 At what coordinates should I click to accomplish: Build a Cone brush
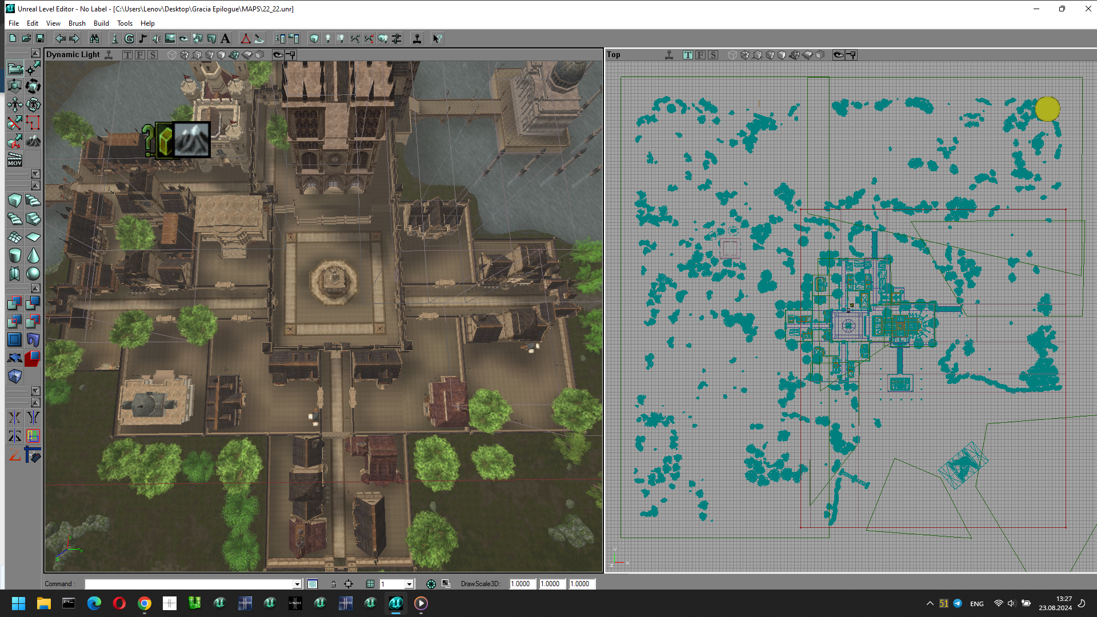coord(33,255)
